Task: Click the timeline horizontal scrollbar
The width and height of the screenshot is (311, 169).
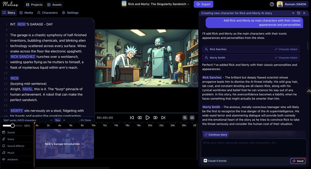Action: tap(72, 168)
